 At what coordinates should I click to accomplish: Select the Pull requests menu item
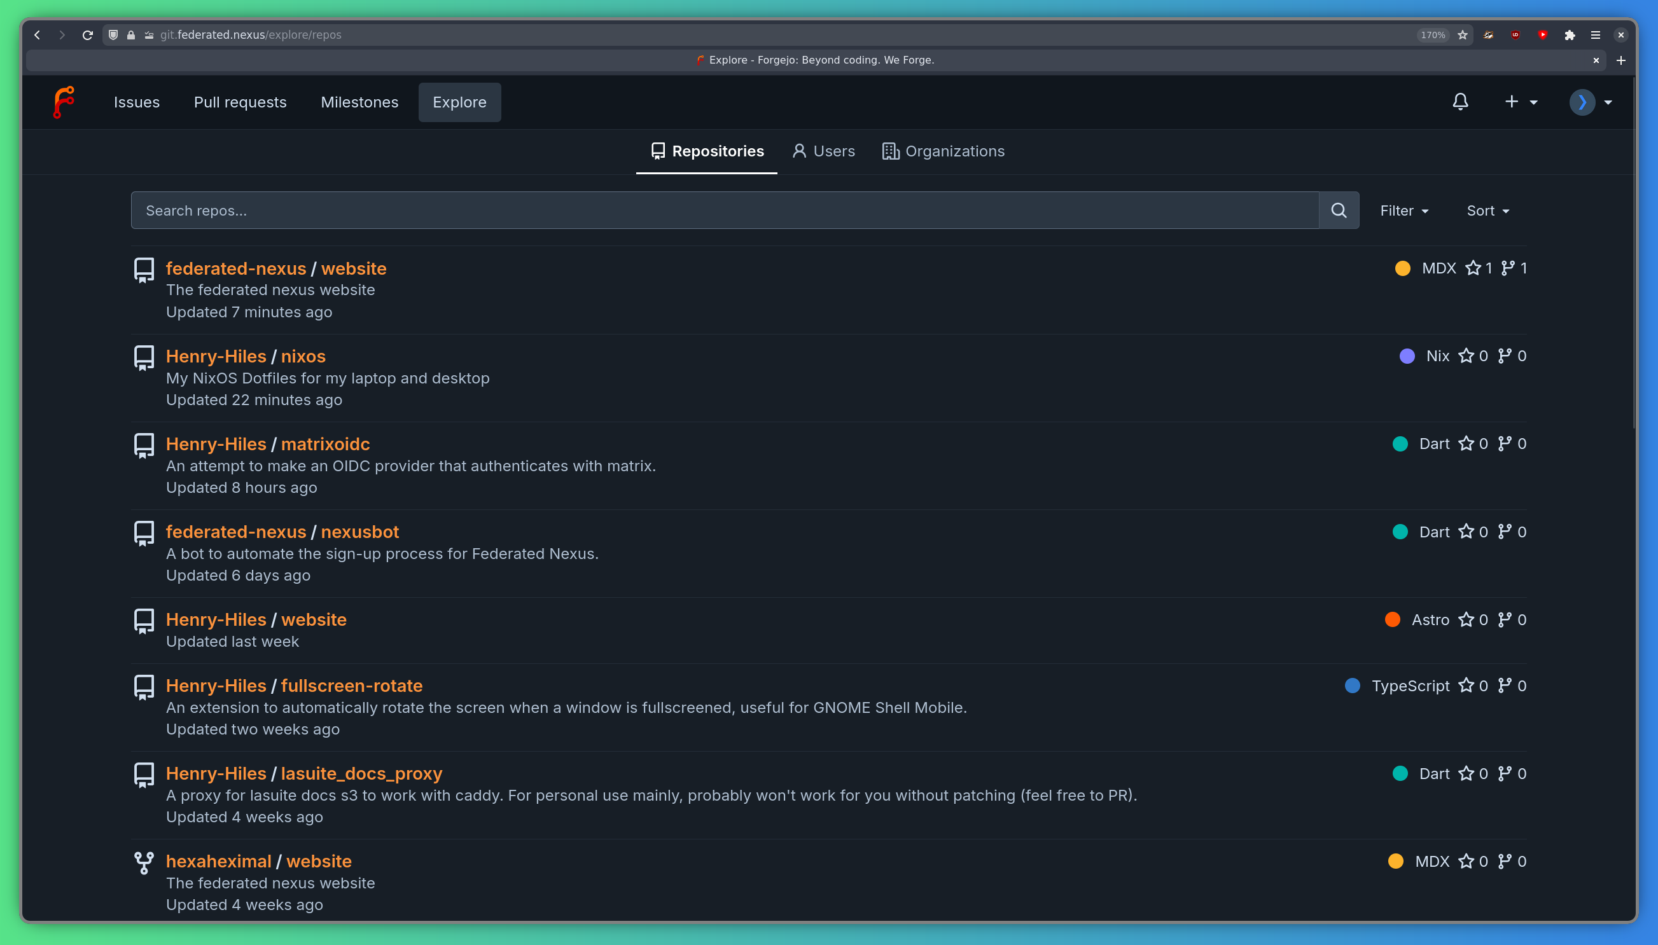tap(240, 102)
